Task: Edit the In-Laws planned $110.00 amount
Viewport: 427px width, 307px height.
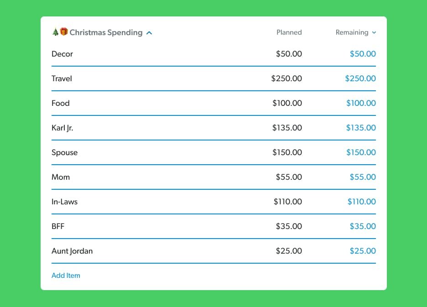Action: [287, 202]
